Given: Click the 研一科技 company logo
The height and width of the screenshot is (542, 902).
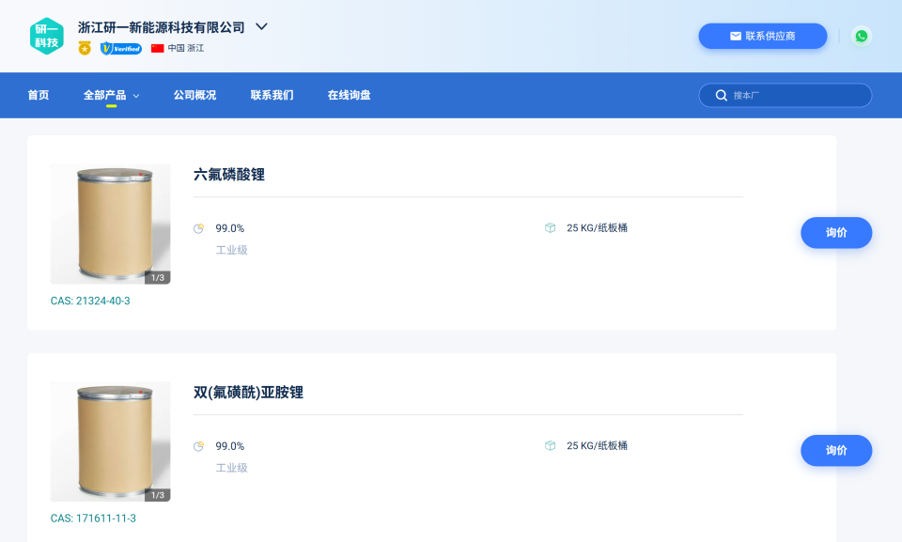Looking at the screenshot, I should (x=47, y=37).
